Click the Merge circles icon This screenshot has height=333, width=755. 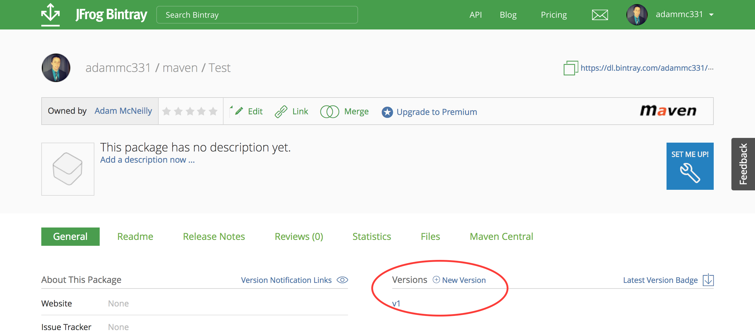tap(329, 112)
